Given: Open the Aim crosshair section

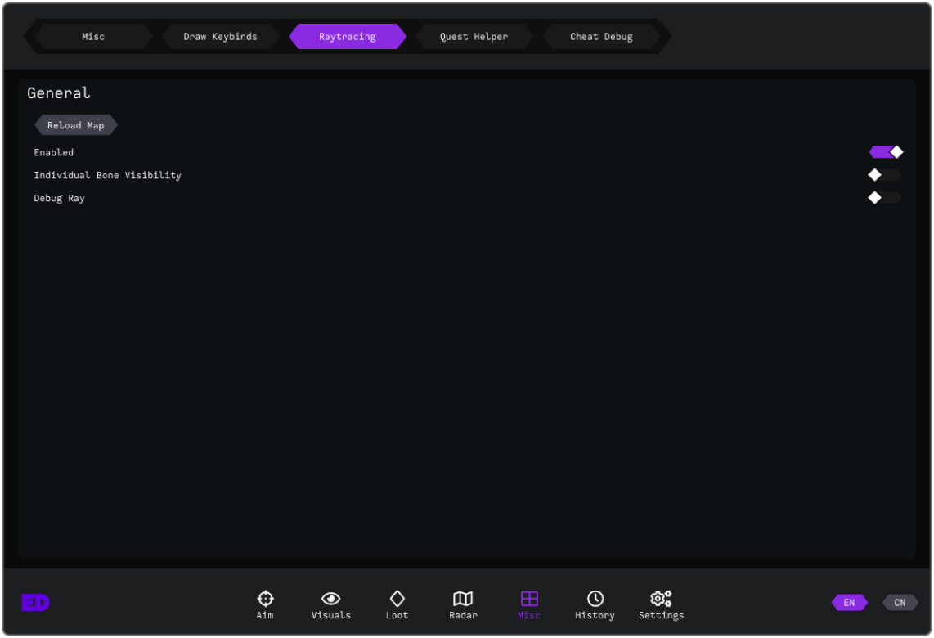Looking at the screenshot, I should pyautogui.click(x=265, y=605).
